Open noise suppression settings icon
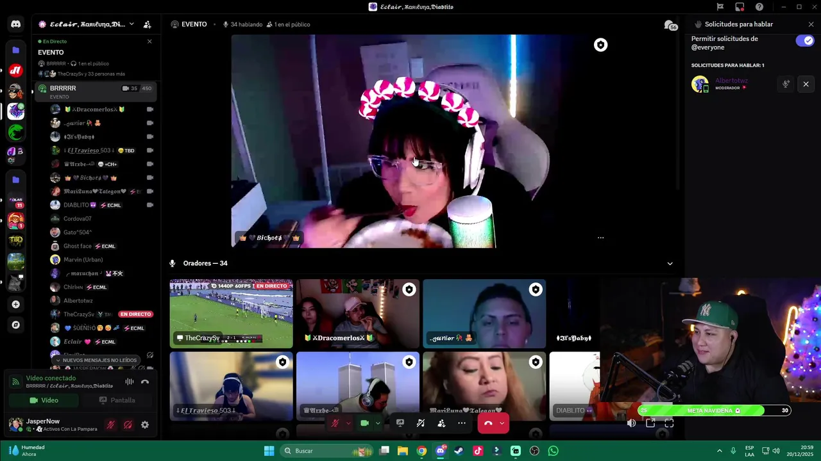Viewport: 821px width, 461px height. point(130,382)
